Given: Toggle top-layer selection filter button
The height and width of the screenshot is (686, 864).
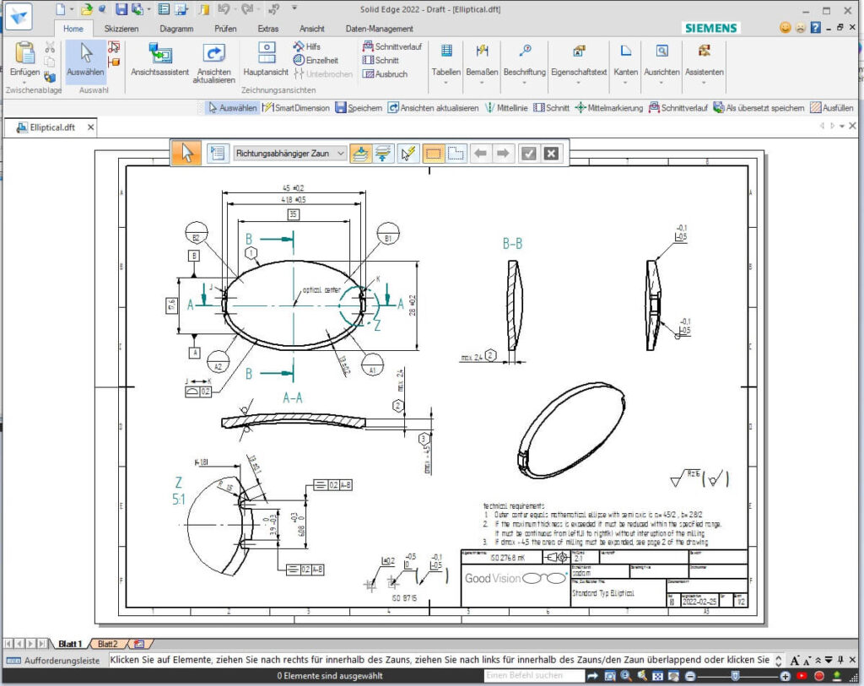Looking at the screenshot, I should (360, 153).
